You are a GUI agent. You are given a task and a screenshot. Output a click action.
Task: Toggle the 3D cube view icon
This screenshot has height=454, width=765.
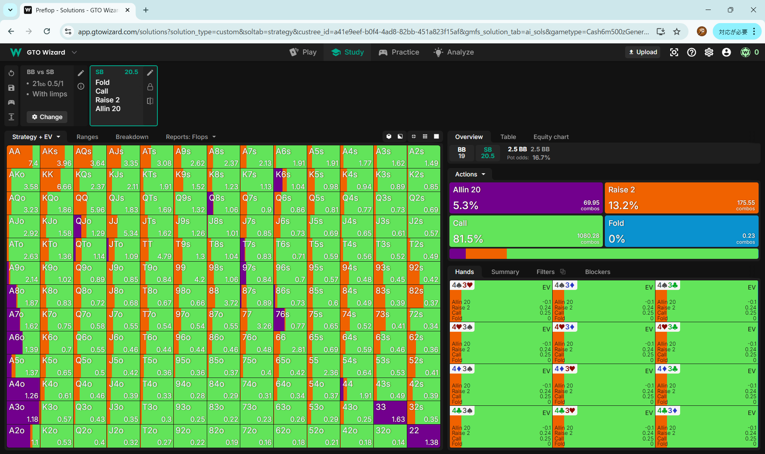389,137
